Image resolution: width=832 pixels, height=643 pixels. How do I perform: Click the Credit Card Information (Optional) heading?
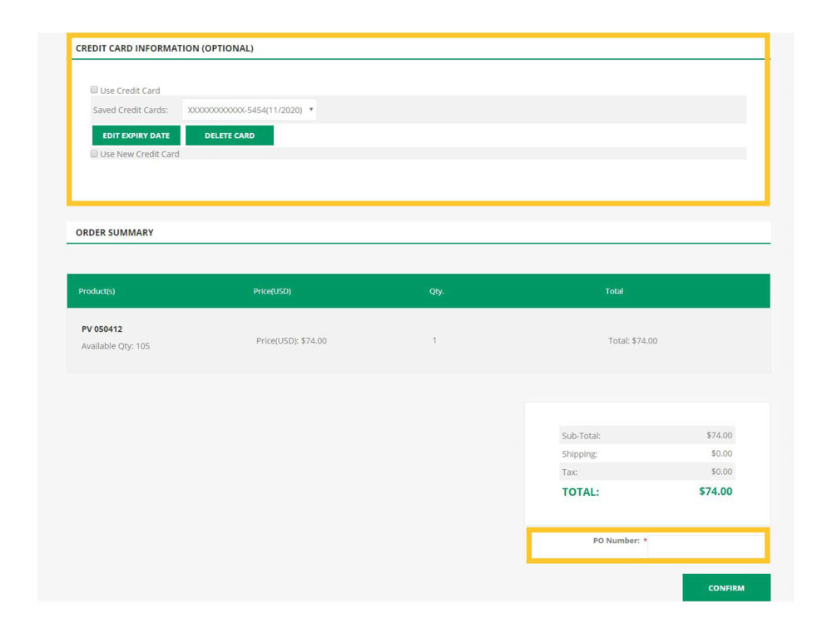(165, 48)
